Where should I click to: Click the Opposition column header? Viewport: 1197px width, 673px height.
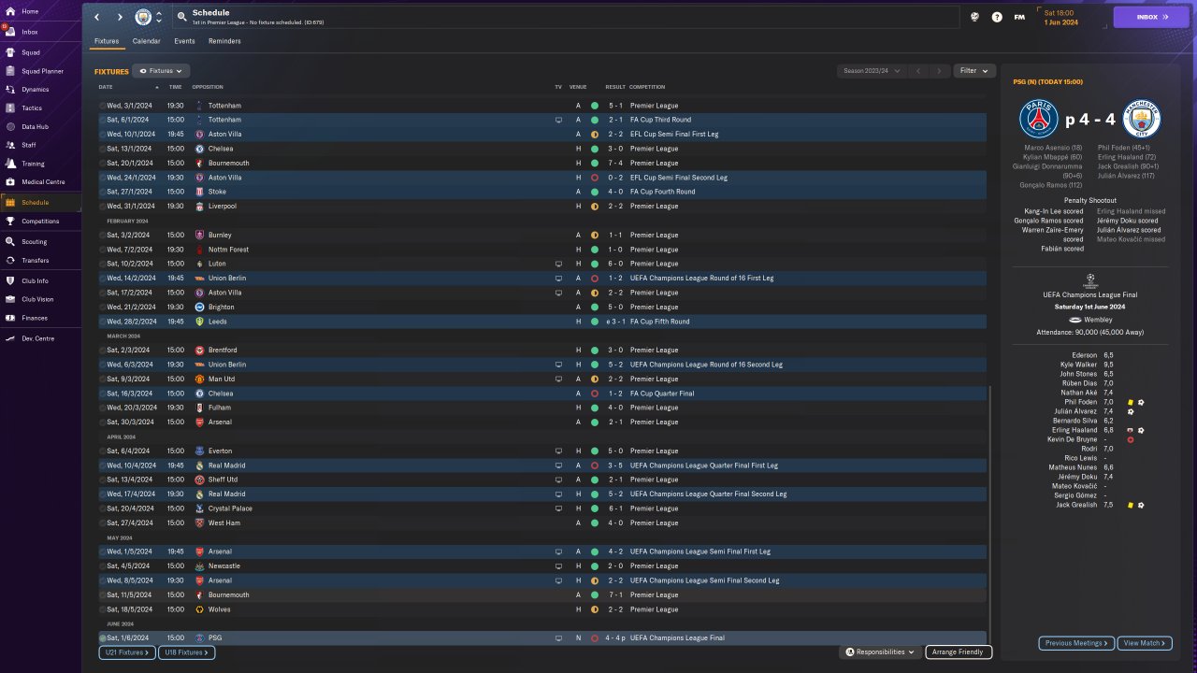click(208, 87)
